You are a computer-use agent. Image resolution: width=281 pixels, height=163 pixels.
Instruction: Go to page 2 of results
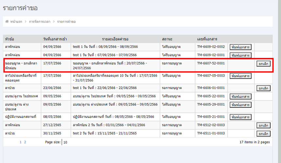click(25, 142)
